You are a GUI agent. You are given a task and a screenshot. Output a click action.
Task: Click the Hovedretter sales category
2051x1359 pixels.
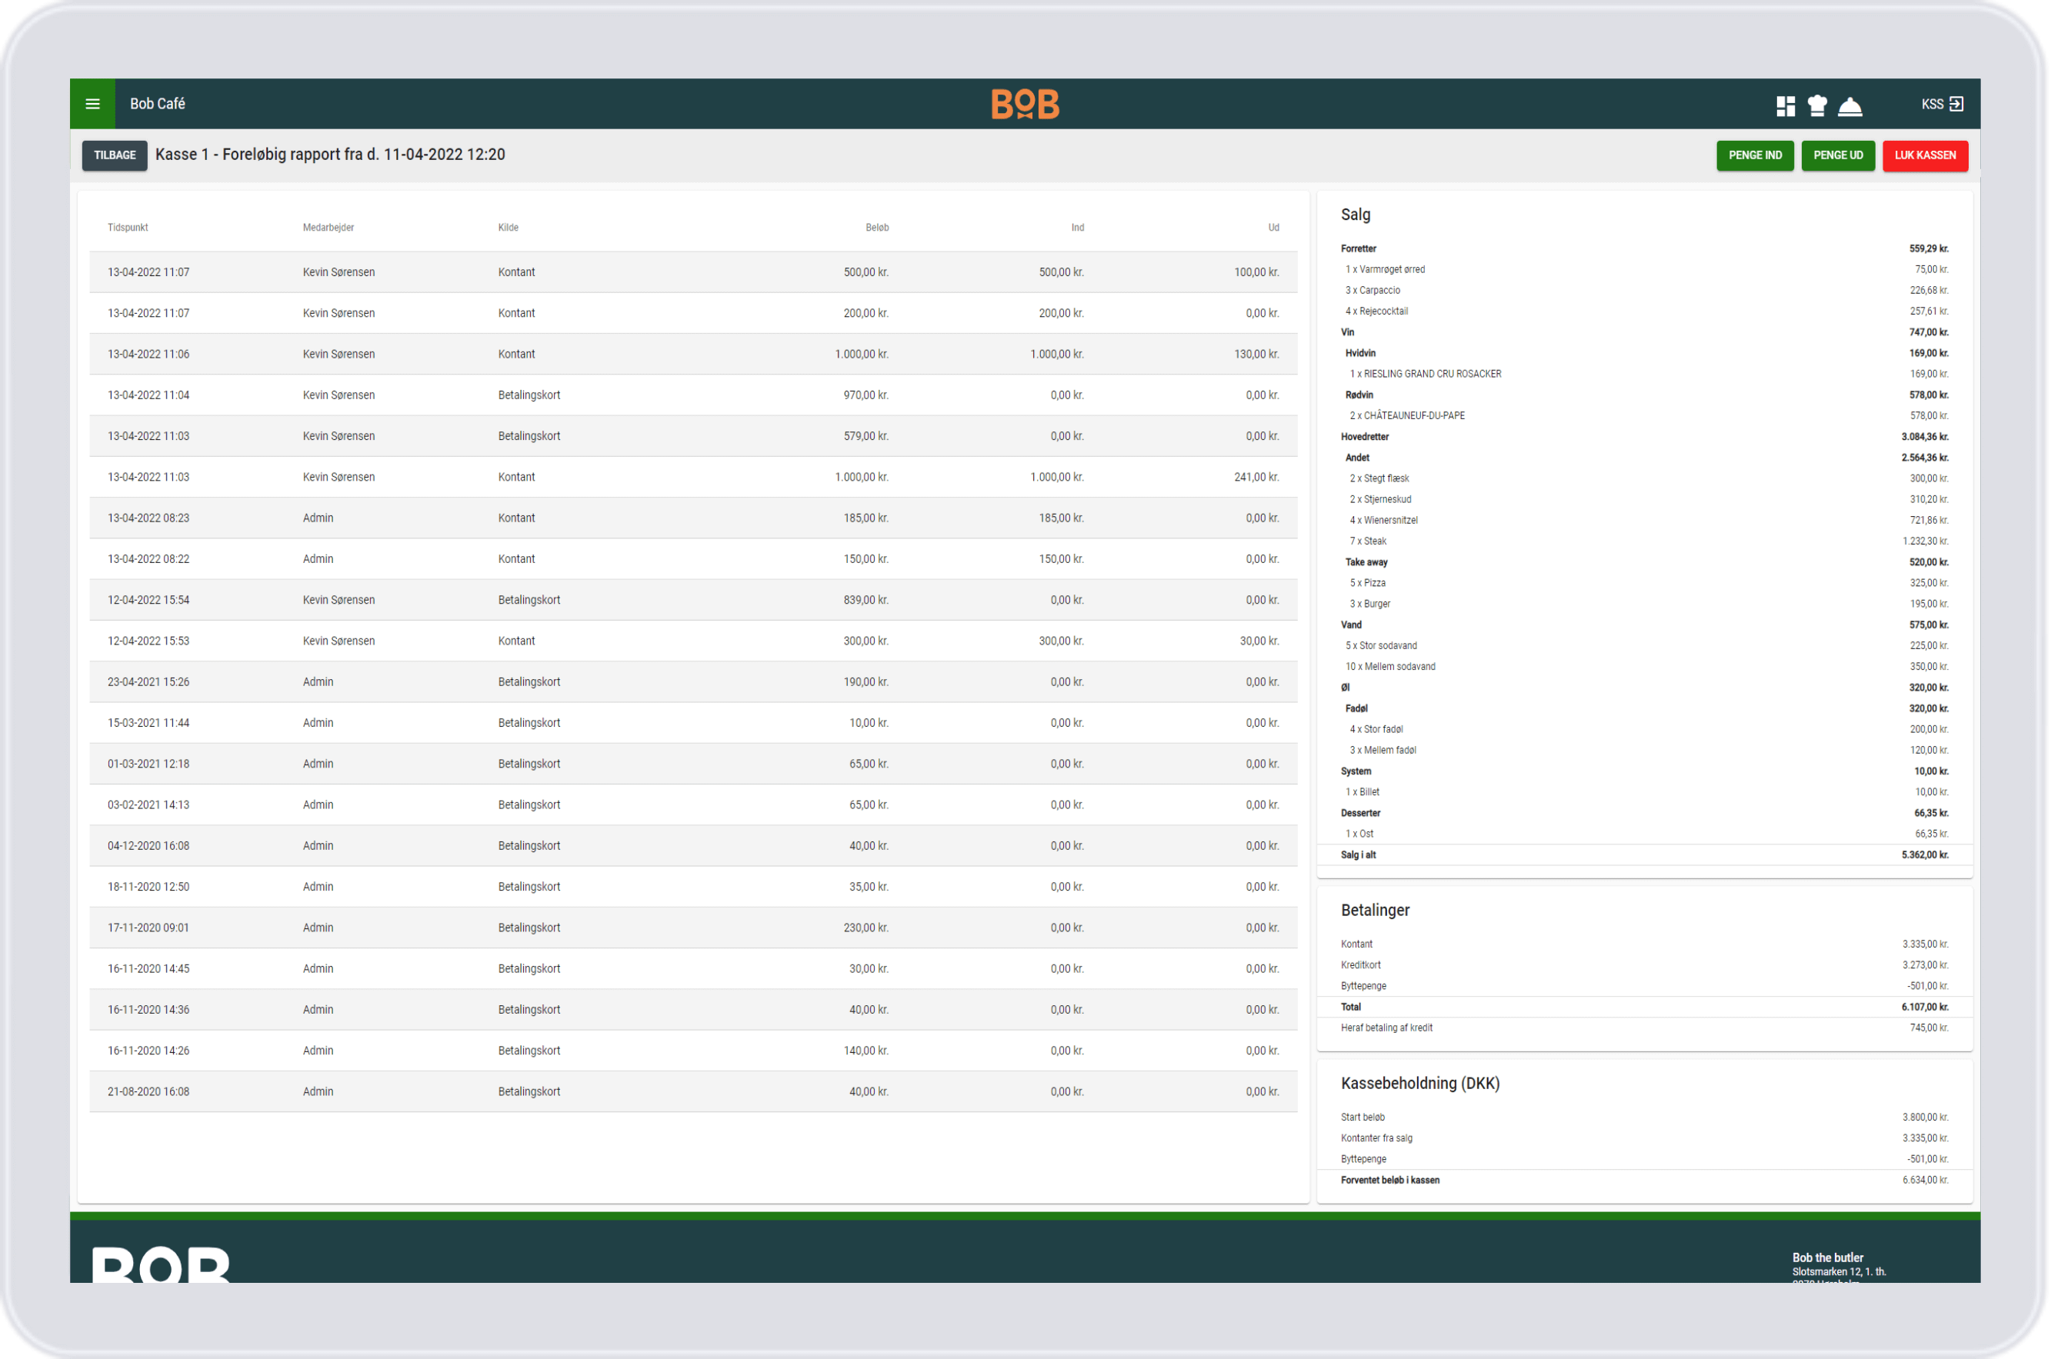click(x=1646, y=437)
